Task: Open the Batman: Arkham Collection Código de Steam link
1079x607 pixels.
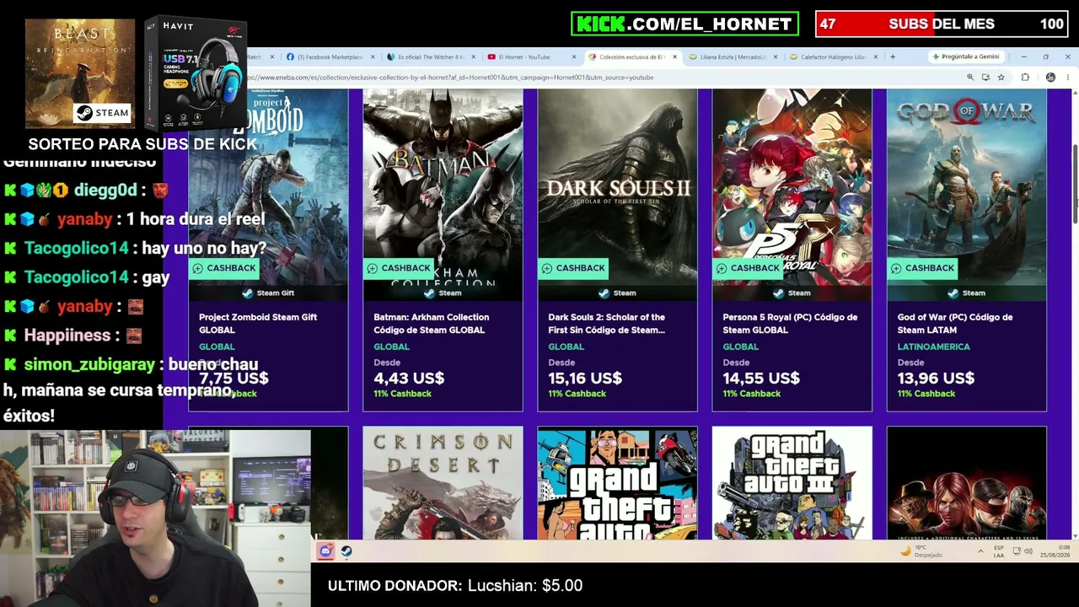Action: coord(432,324)
